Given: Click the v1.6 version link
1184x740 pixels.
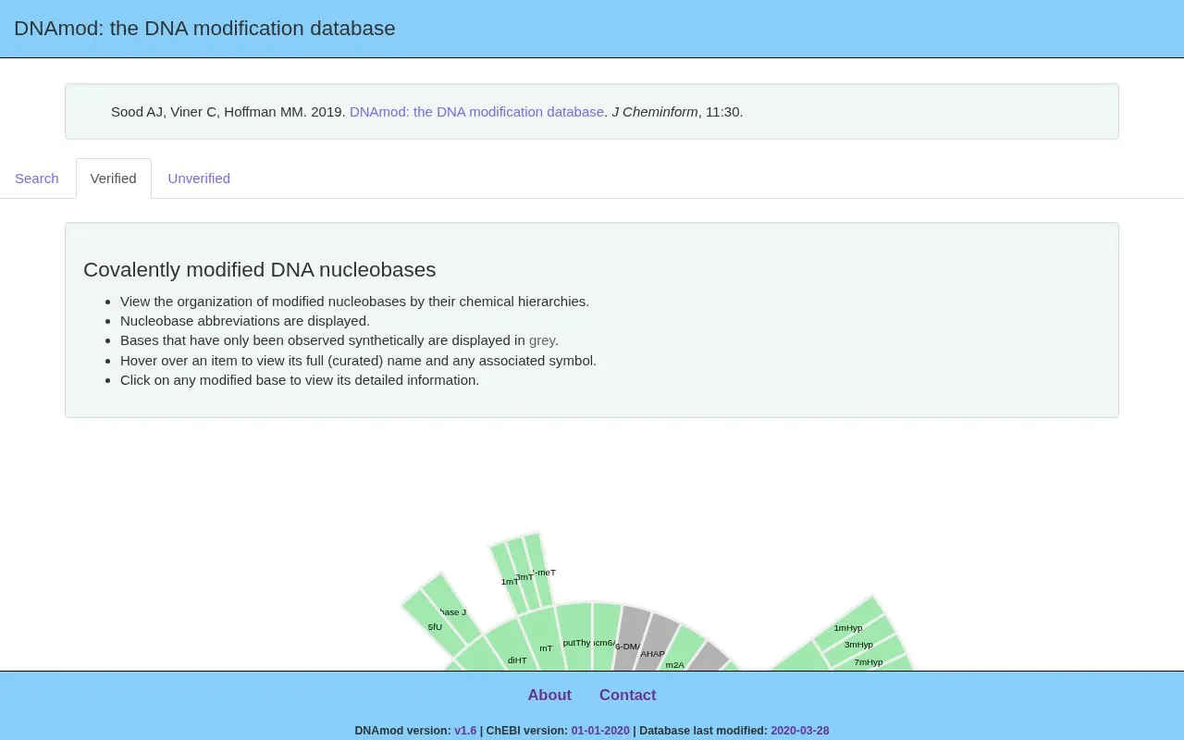Looking at the screenshot, I should 465,731.
